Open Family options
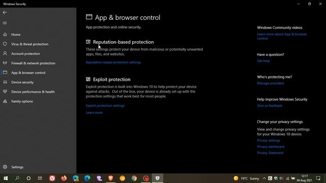 [x=22, y=102]
